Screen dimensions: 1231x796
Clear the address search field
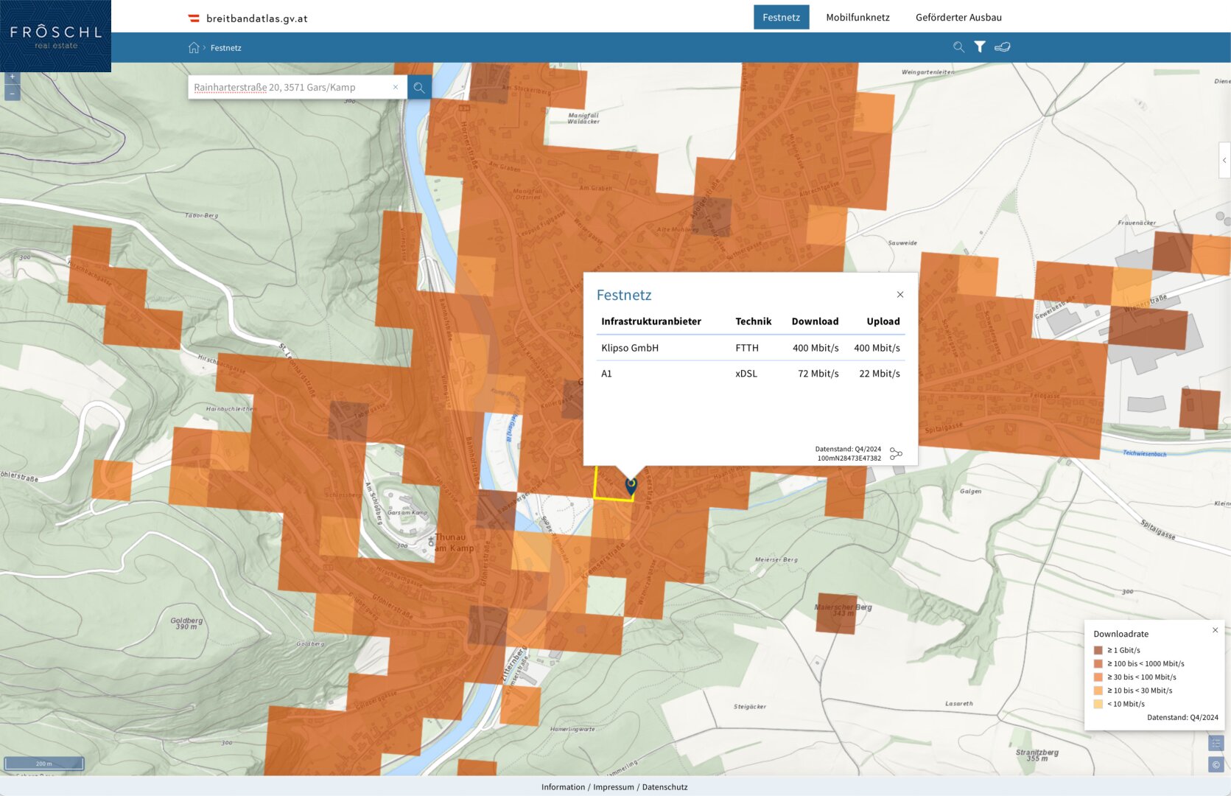coord(396,87)
